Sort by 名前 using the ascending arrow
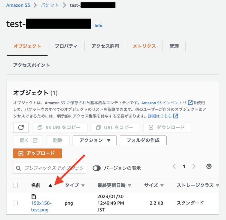This screenshot has height=220, width=226. point(50,185)
